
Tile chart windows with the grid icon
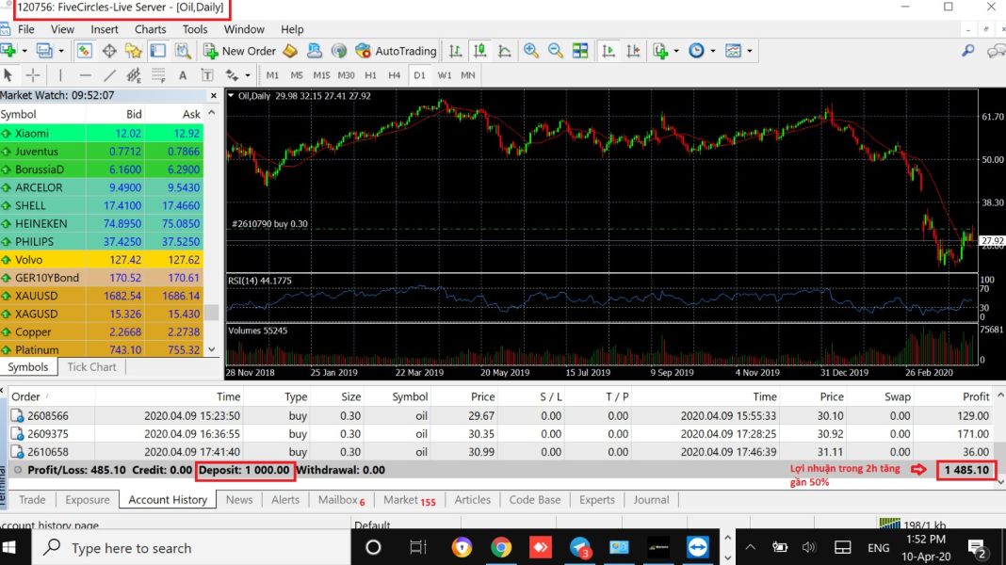(x=580, y=51)
